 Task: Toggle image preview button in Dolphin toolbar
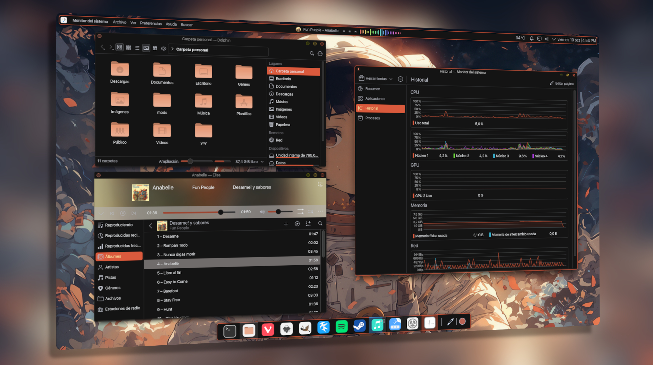click(146, 48)
